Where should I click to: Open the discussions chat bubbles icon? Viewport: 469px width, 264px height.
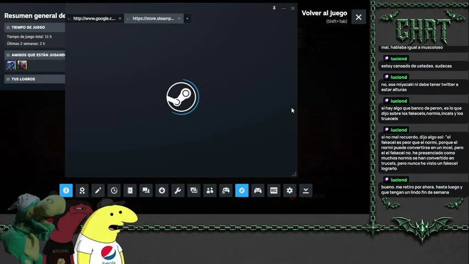click(146, 190)
